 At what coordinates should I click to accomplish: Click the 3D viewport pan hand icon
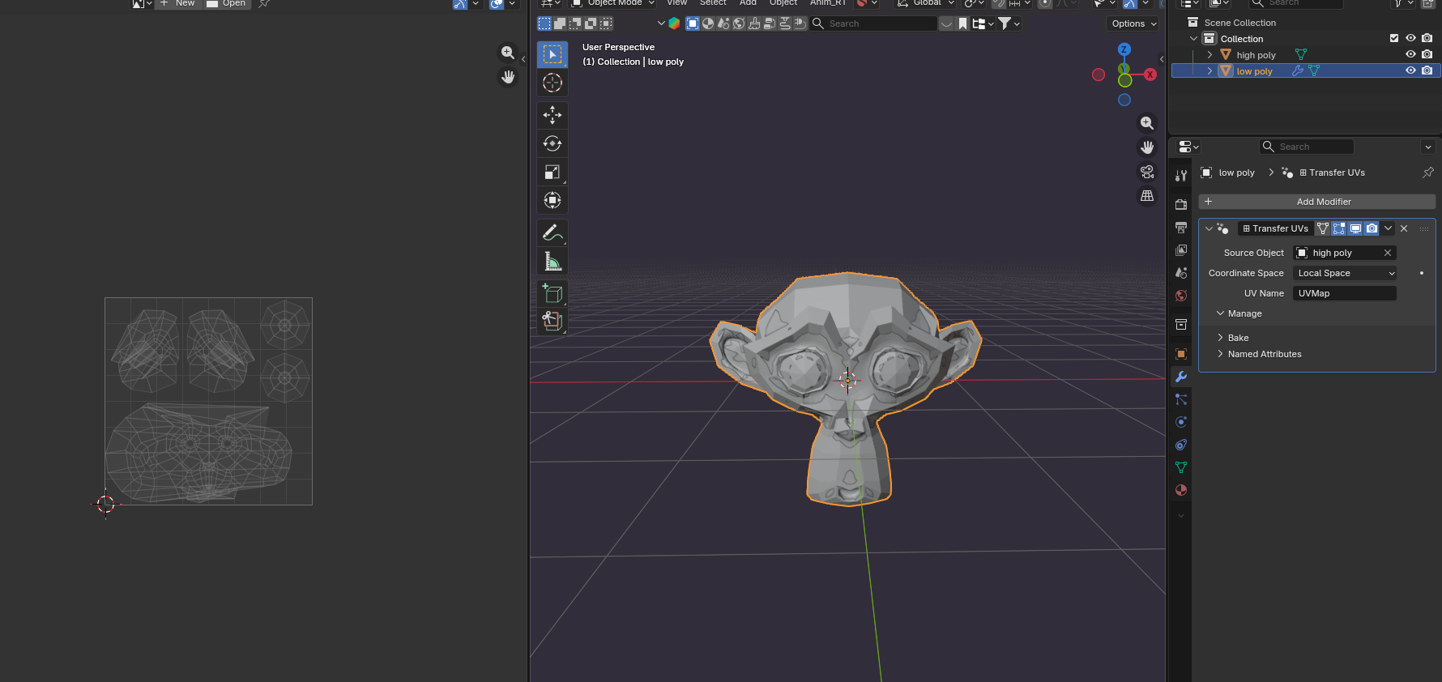coord(1147,147)
